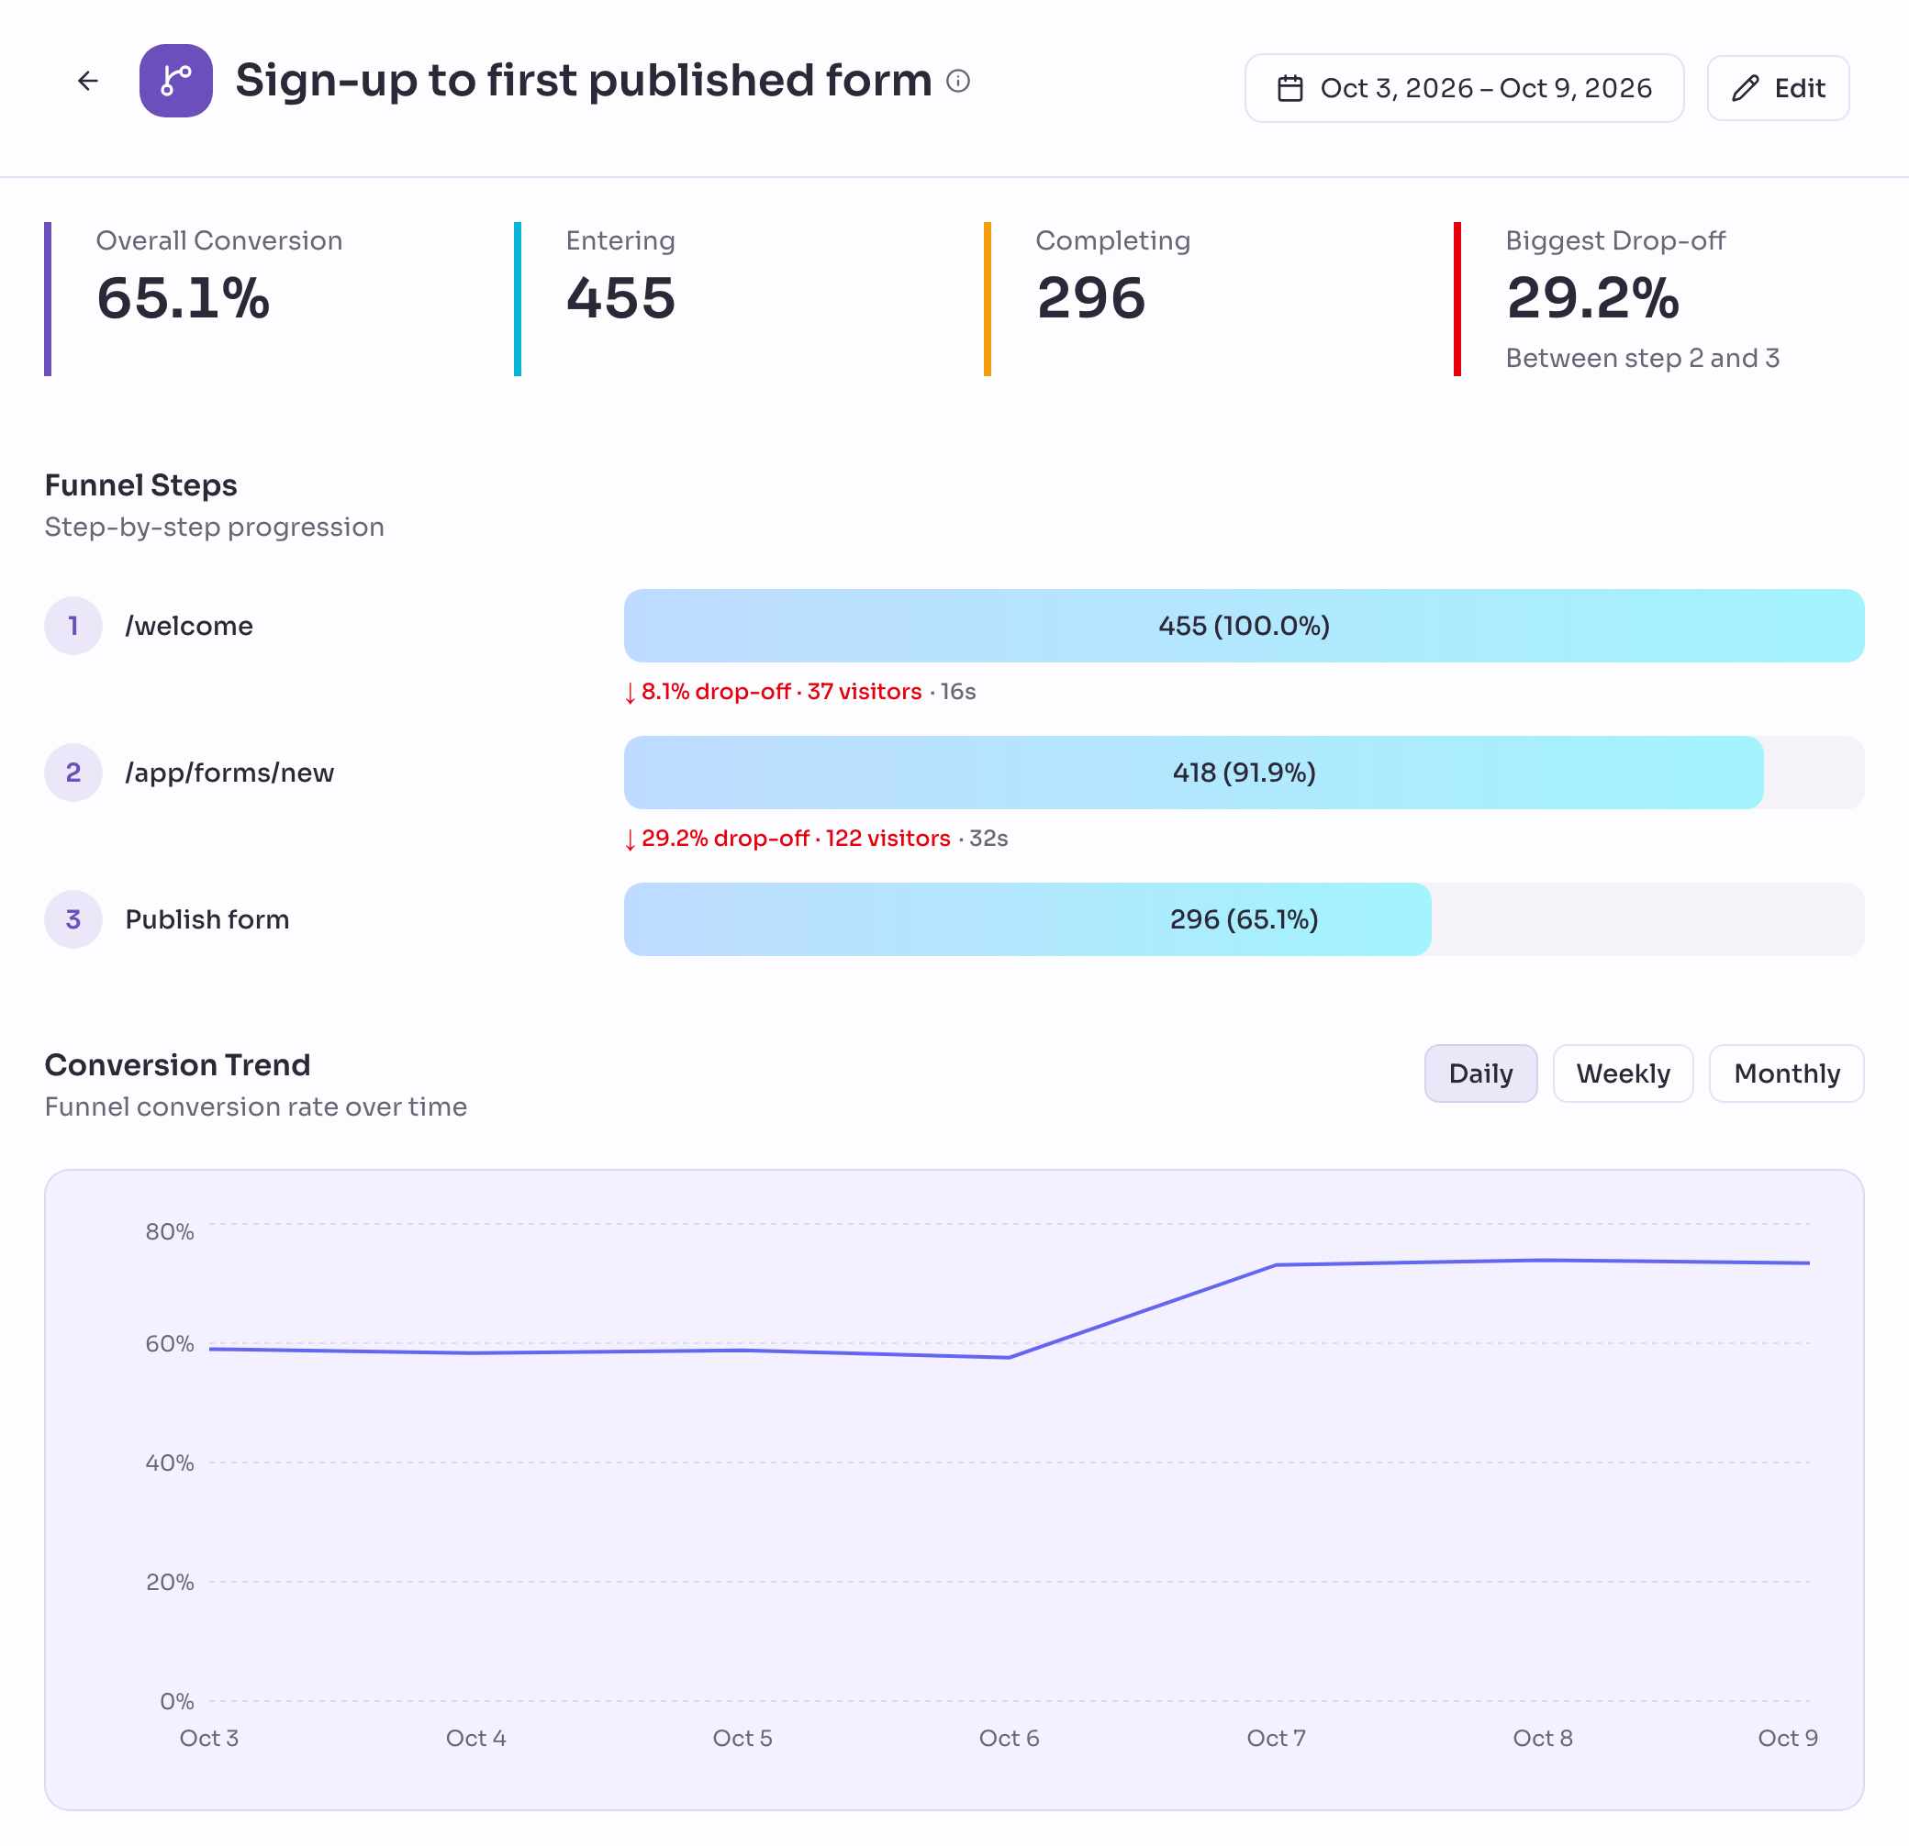Click the Entering 455 value
The image size is (1909, 1846).
point(620,297)
